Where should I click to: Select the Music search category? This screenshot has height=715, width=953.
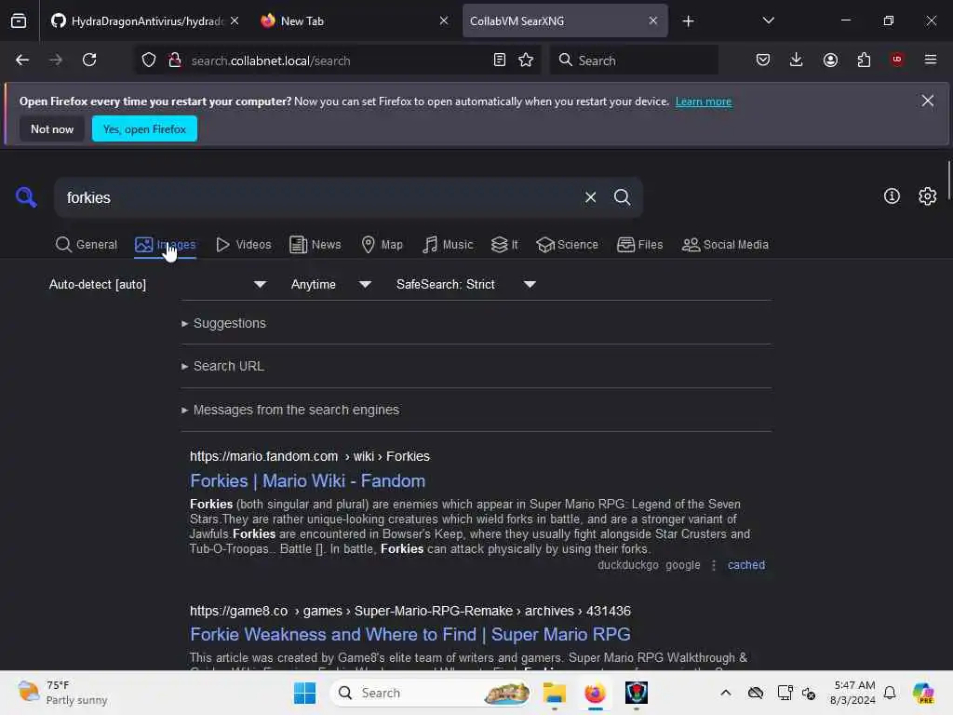(x=448, y=245)
